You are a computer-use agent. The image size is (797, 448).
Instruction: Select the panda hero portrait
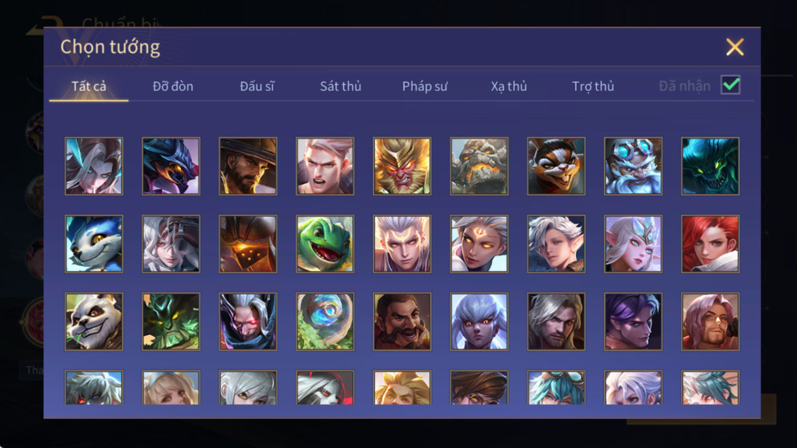(x=94, y=321)
